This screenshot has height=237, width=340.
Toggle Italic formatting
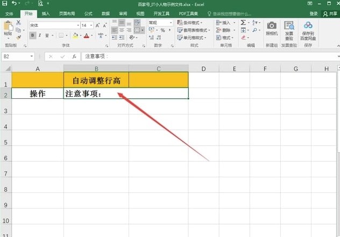click(40, 35)
